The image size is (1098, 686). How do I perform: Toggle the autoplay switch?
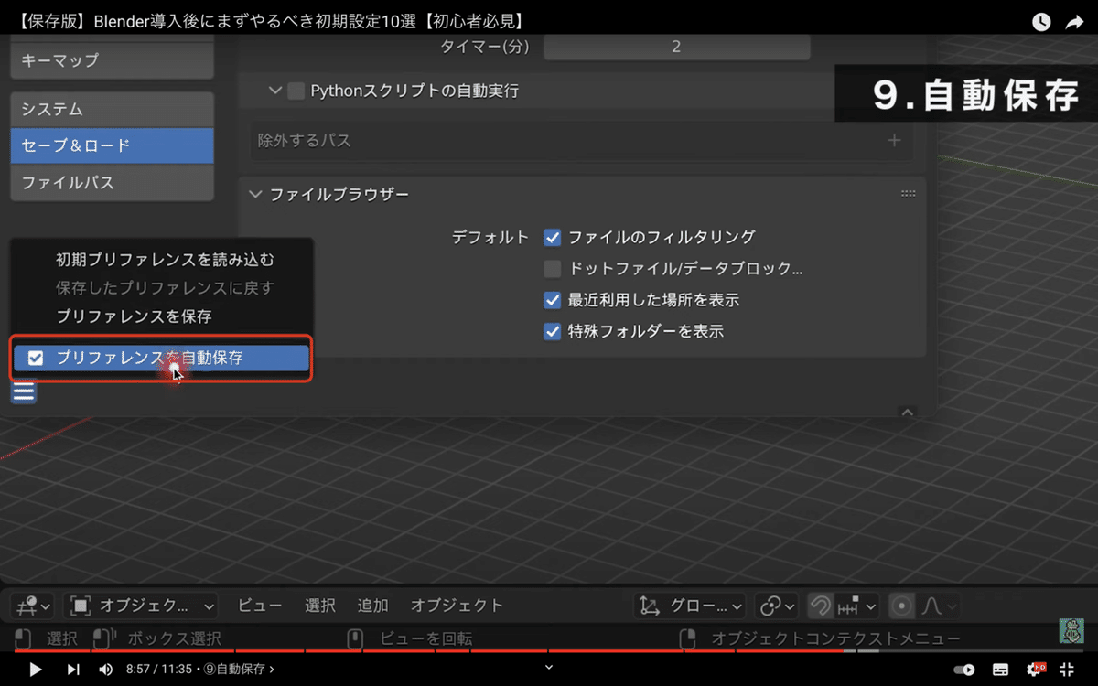[963, 670]
